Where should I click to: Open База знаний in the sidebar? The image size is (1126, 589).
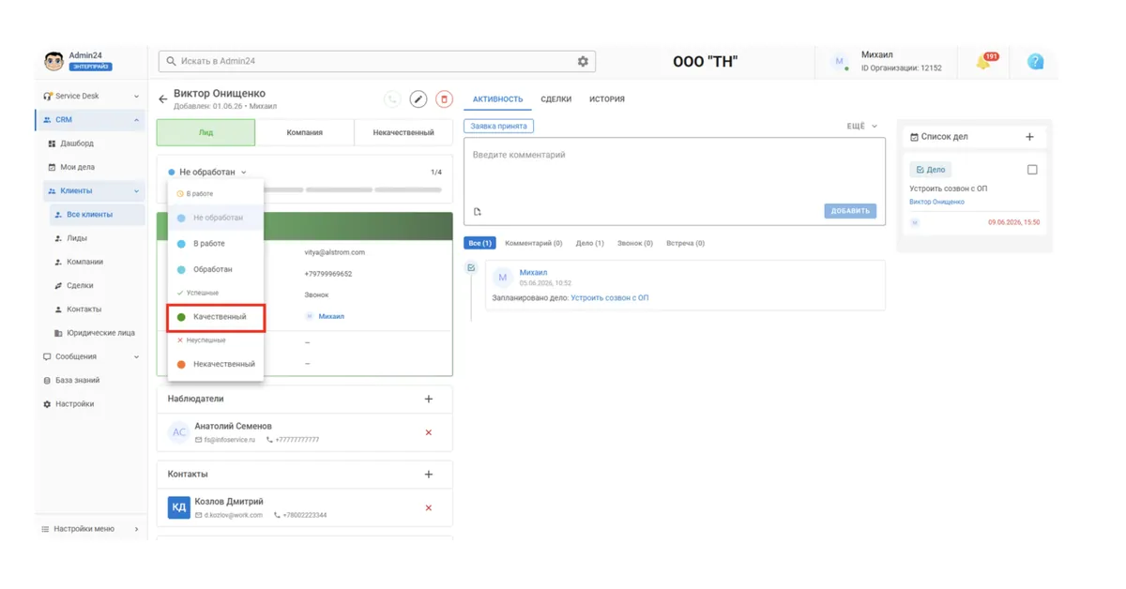coord(77,381)
